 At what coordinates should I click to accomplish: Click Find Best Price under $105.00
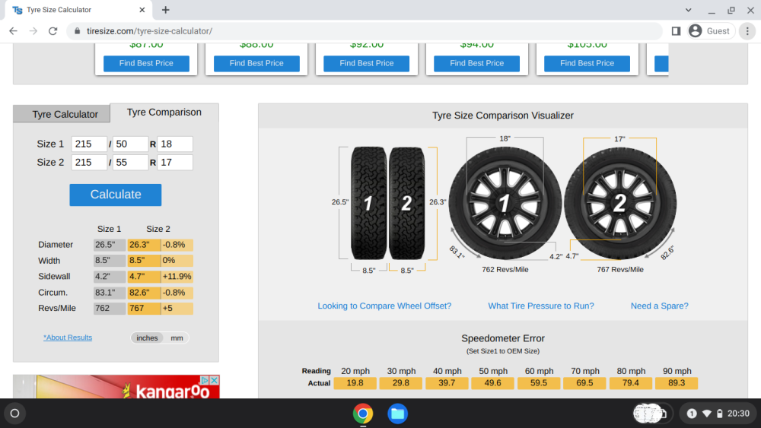(587, 64)
